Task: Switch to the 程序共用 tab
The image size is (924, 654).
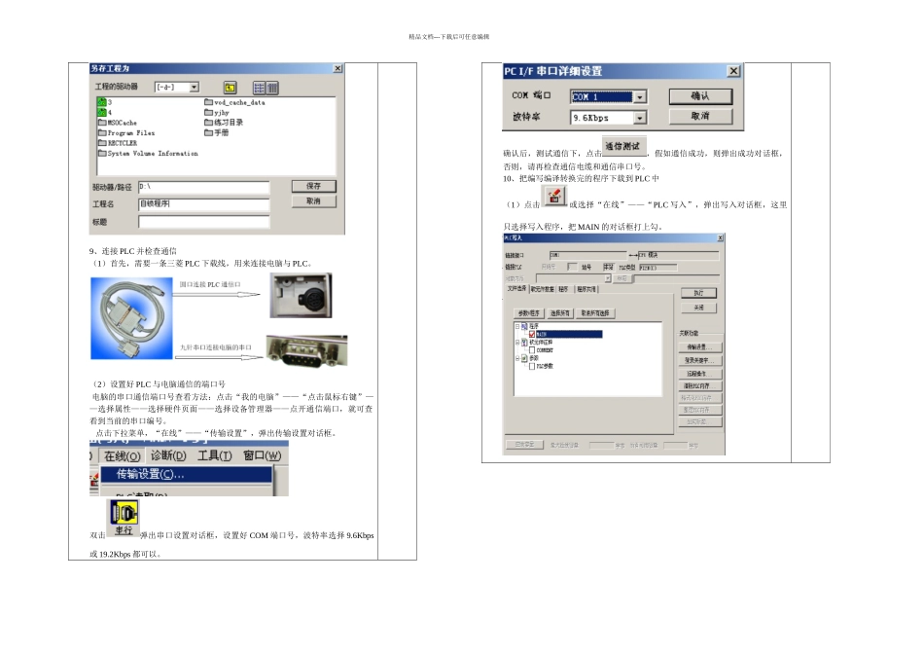Action: pos(586,290)
